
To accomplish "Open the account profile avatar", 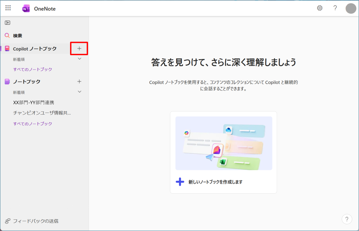I will 351,8.
